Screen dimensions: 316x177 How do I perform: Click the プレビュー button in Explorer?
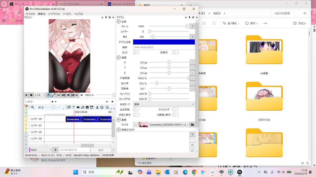tap(300, 23)
